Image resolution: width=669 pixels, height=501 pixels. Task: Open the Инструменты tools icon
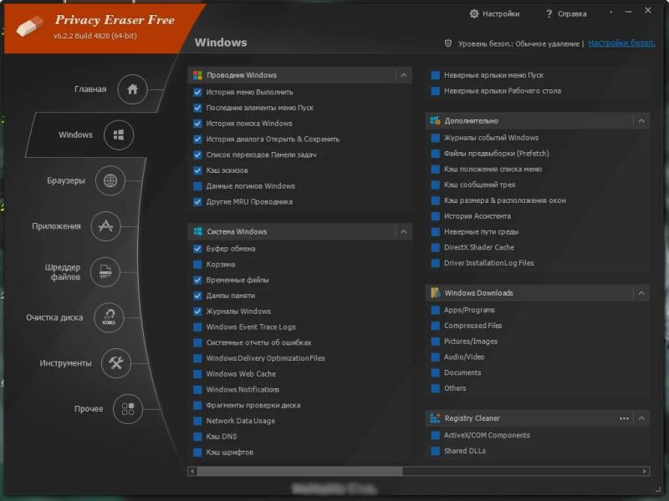coord(116,363)
